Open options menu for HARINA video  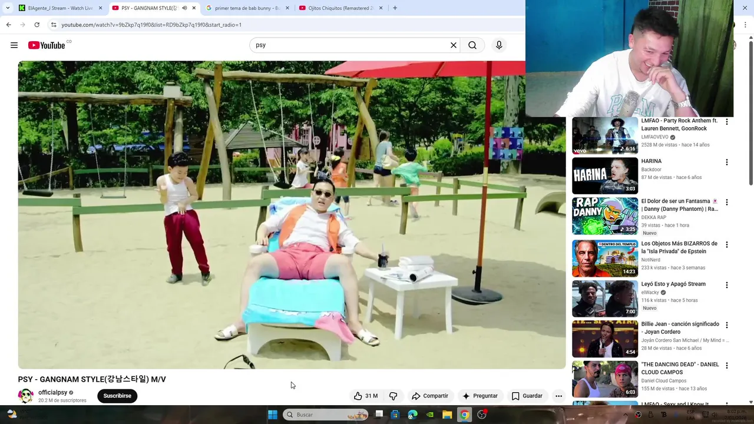tap(727, 162)
